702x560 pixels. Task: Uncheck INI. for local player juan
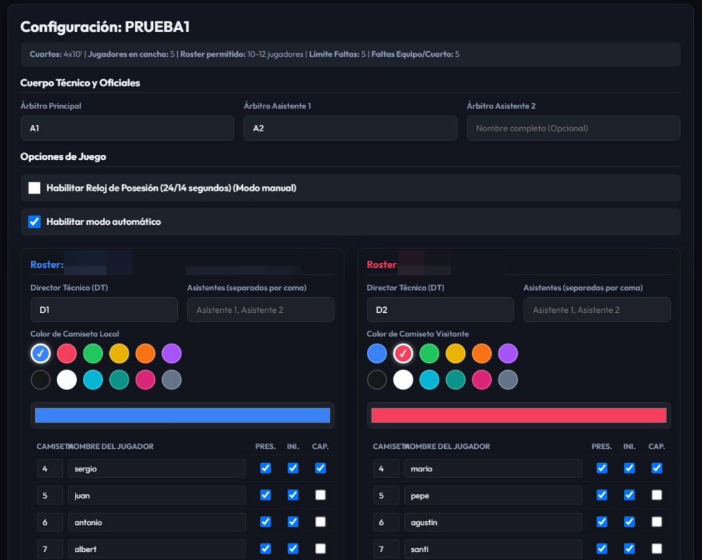click(x=293, y=495)
